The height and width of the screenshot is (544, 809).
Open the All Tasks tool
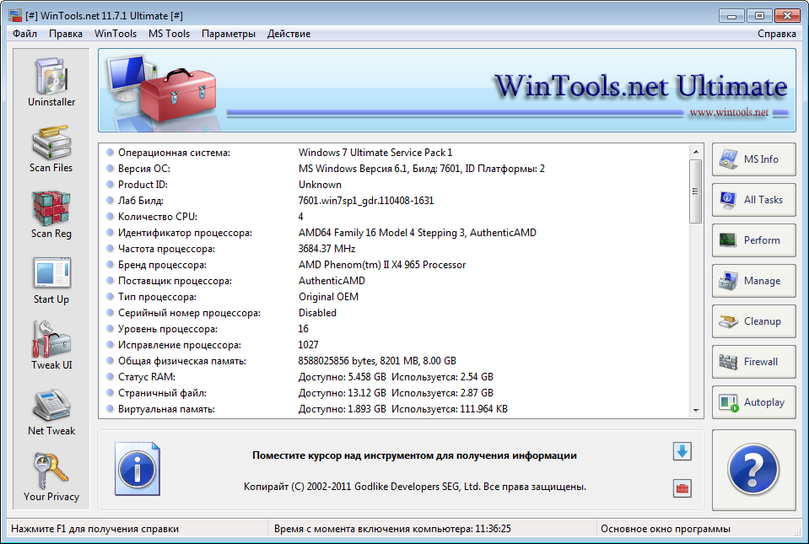point(754,200)
